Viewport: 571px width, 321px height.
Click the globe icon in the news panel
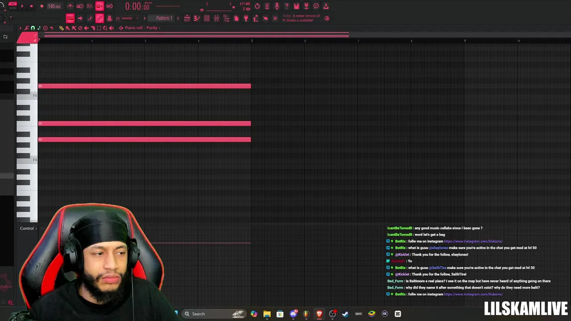pos(327,18)
